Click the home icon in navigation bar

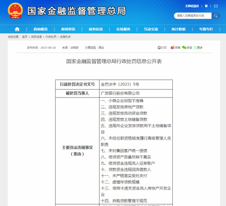click(x=17, y=29)
